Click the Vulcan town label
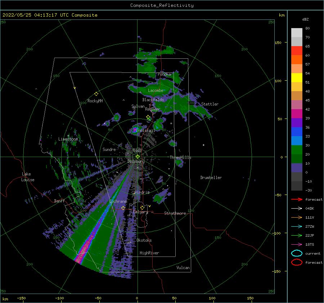Viewport: 324px width, 303px height. point(183,268)
